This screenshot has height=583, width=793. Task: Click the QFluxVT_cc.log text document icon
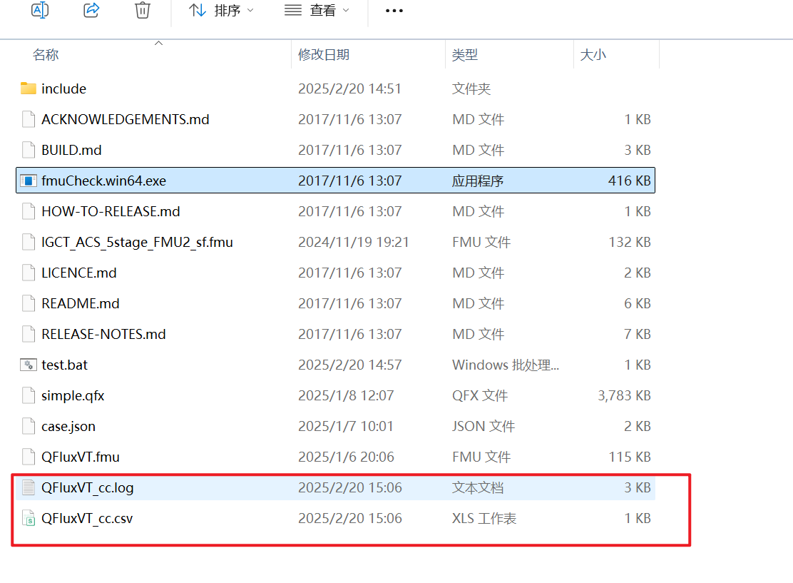click(29, 488)
